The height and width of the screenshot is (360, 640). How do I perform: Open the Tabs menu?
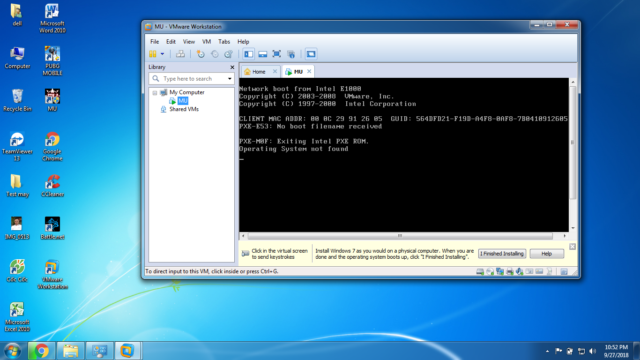click(224, 42)
